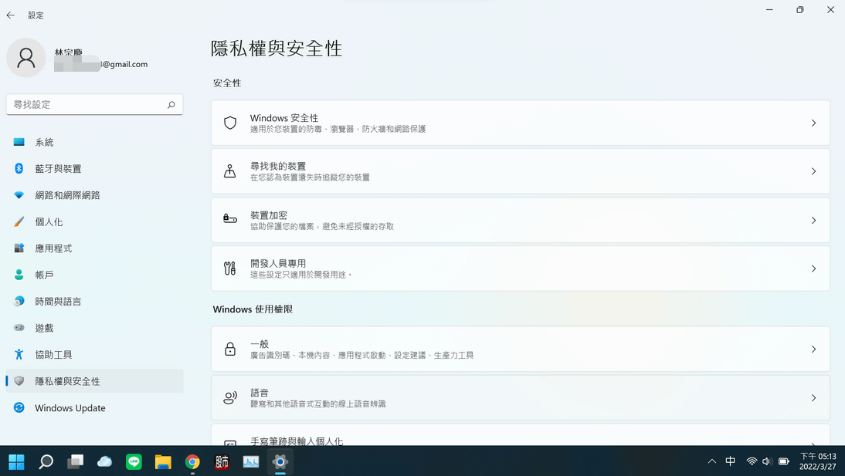Open File Explorer from taskbar
Screen dimensions: 845x476
(x=163, y=461)
